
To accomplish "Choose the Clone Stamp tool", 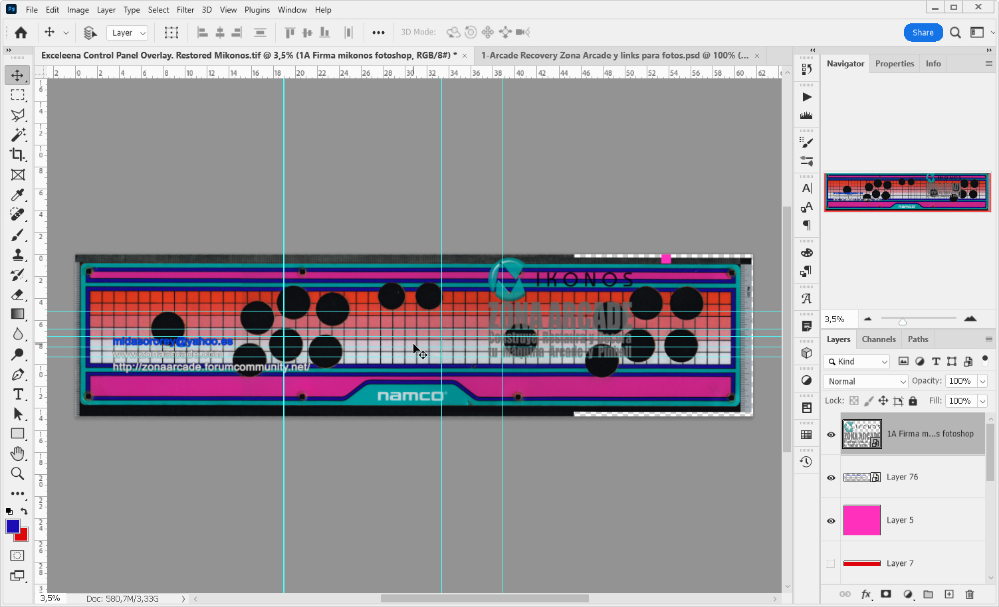I will (x=17, y=254).
